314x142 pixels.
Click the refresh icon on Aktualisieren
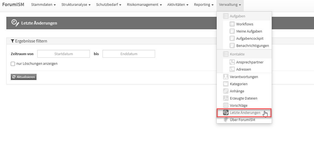pyautogui.click(x=14, y=77)
